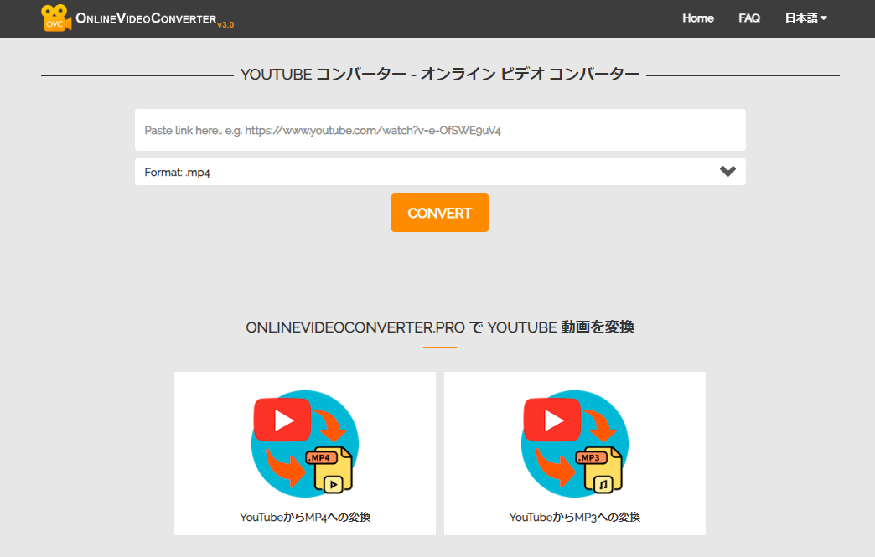
Task: Click the YOUTUBE コンバーター page heading
Action: pyautogui.click(x=440, y=75)
